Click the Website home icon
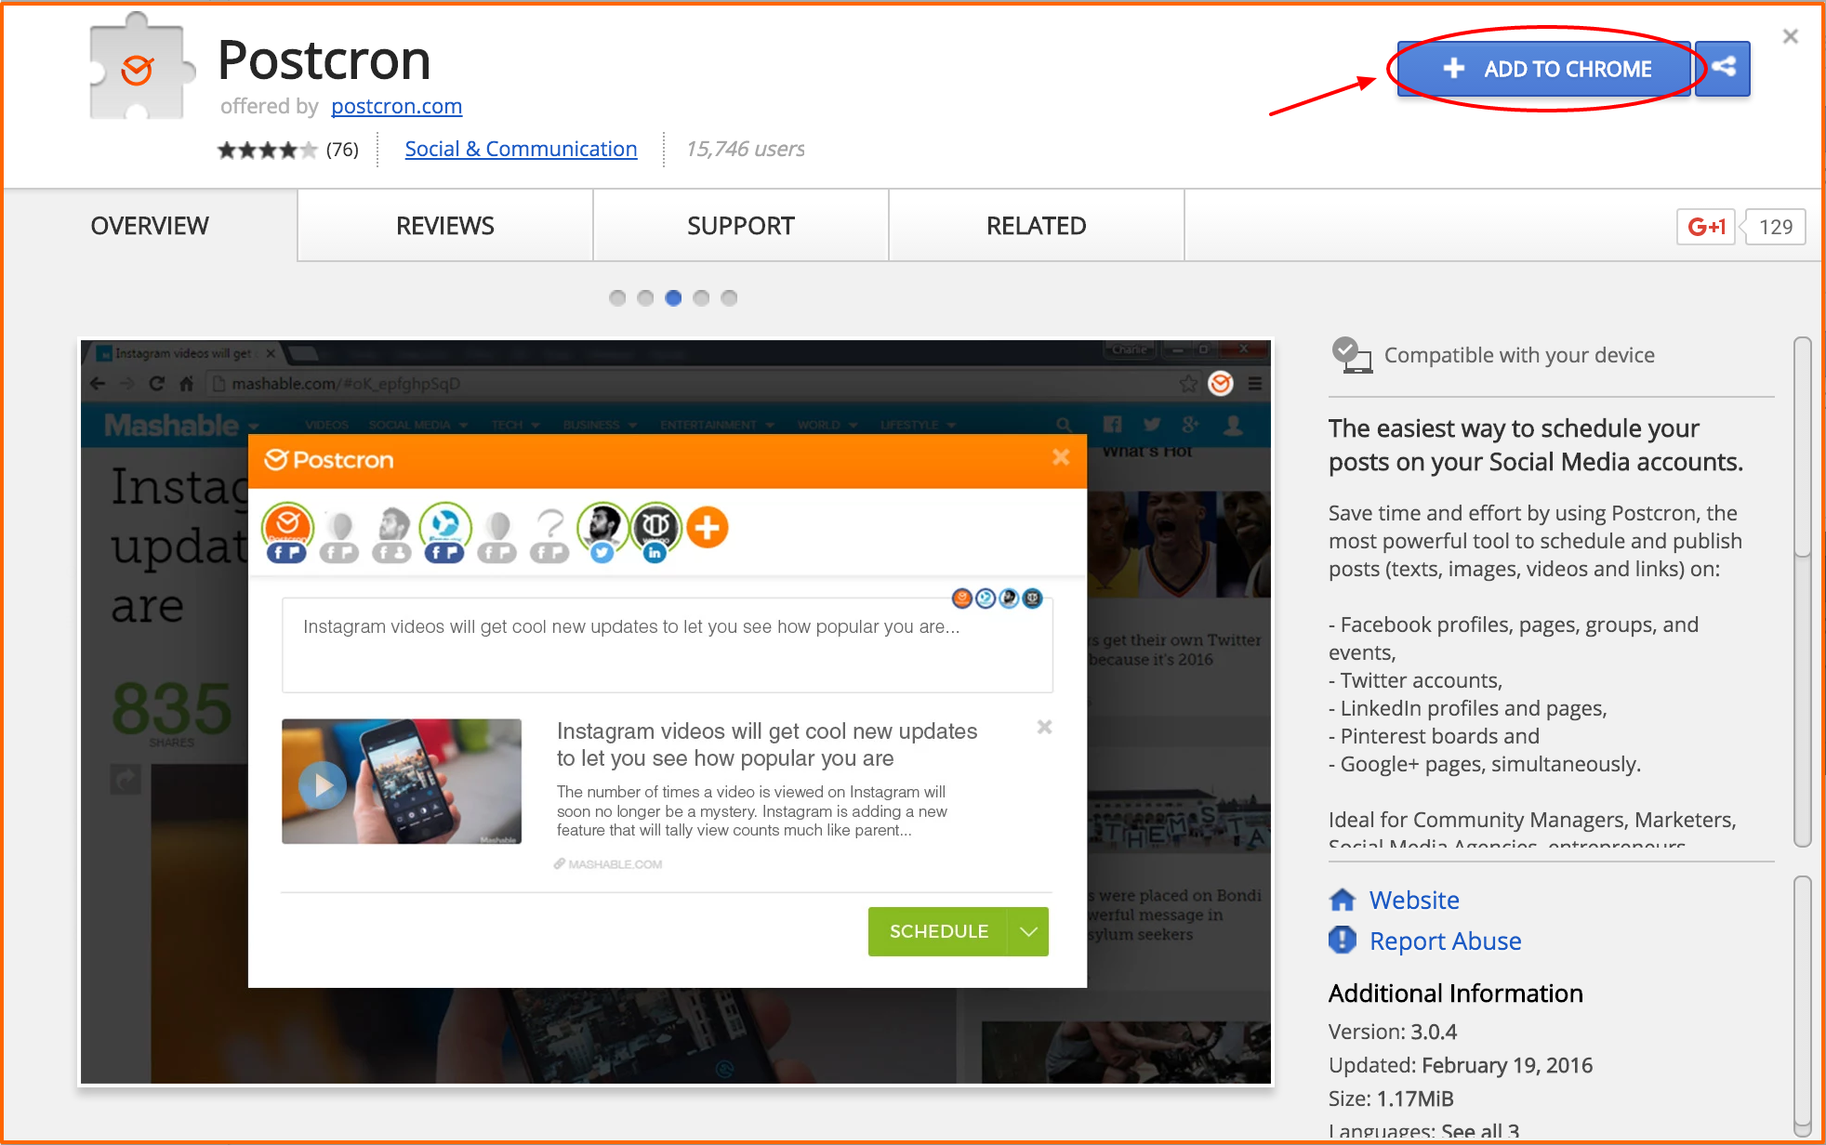Image resolution: width=1826 pixels, height=1145 pixels. (x=1343, y=900)
